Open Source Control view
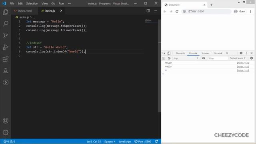The image size is (256, 144). click(x=6, y=36)
